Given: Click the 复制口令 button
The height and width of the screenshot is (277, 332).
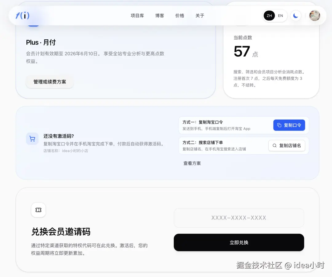Looking at the screenshot, I should [289, 125].
